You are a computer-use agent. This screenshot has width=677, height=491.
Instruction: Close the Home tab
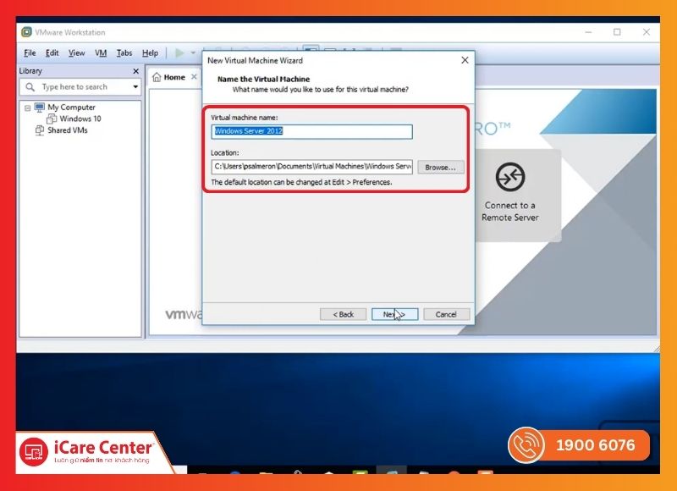[x=194, y=77]
